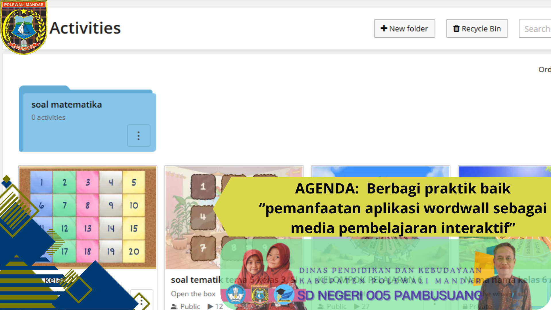Screen dimensions: 551x310
Task: Click the Activities page heading
Action: click(x=85, y=28)
